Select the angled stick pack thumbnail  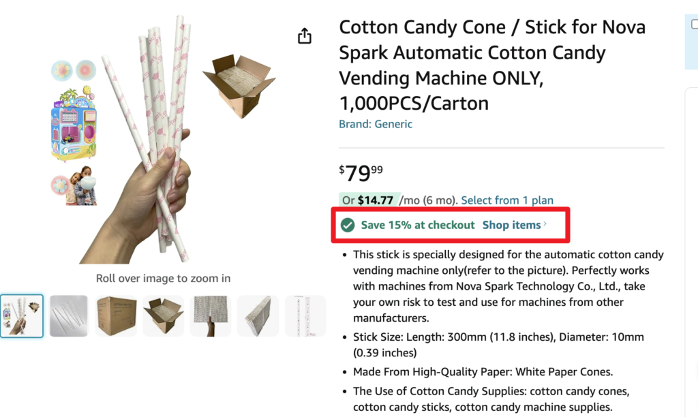[x=258, y=316]
